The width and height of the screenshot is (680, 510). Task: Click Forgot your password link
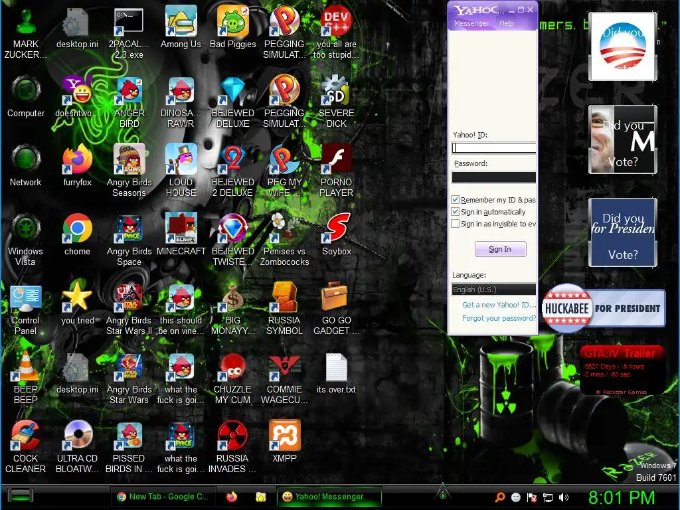coord(499,318)
